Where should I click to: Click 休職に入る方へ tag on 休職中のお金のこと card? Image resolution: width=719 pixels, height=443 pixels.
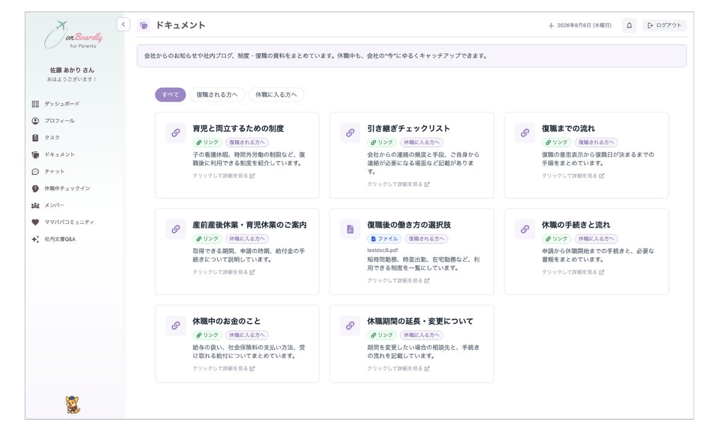point(247,335)
